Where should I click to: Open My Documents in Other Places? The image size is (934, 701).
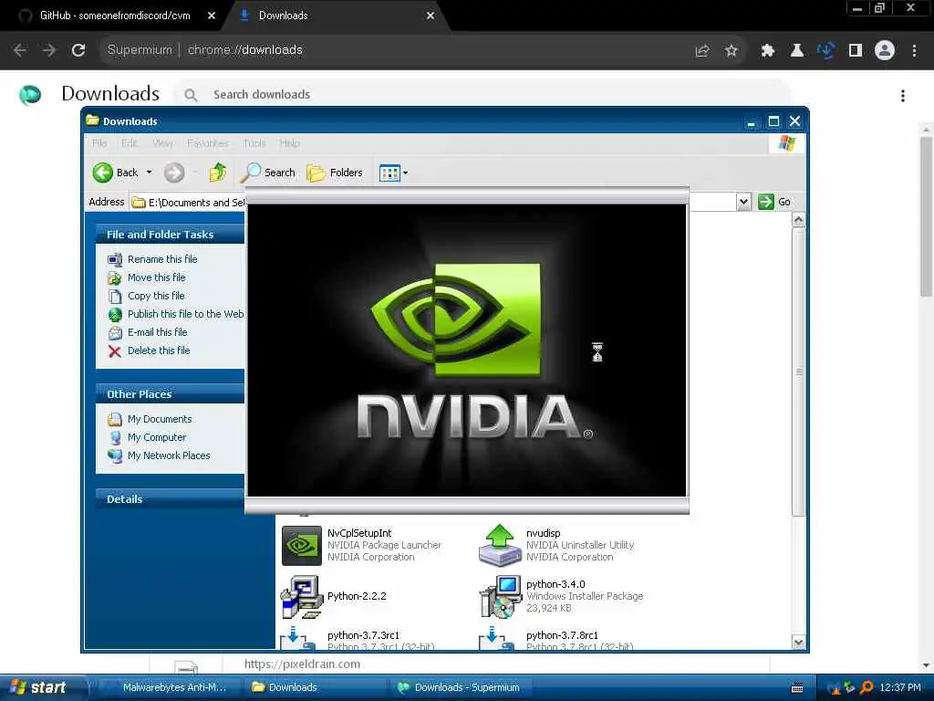(x=159, y=419)
